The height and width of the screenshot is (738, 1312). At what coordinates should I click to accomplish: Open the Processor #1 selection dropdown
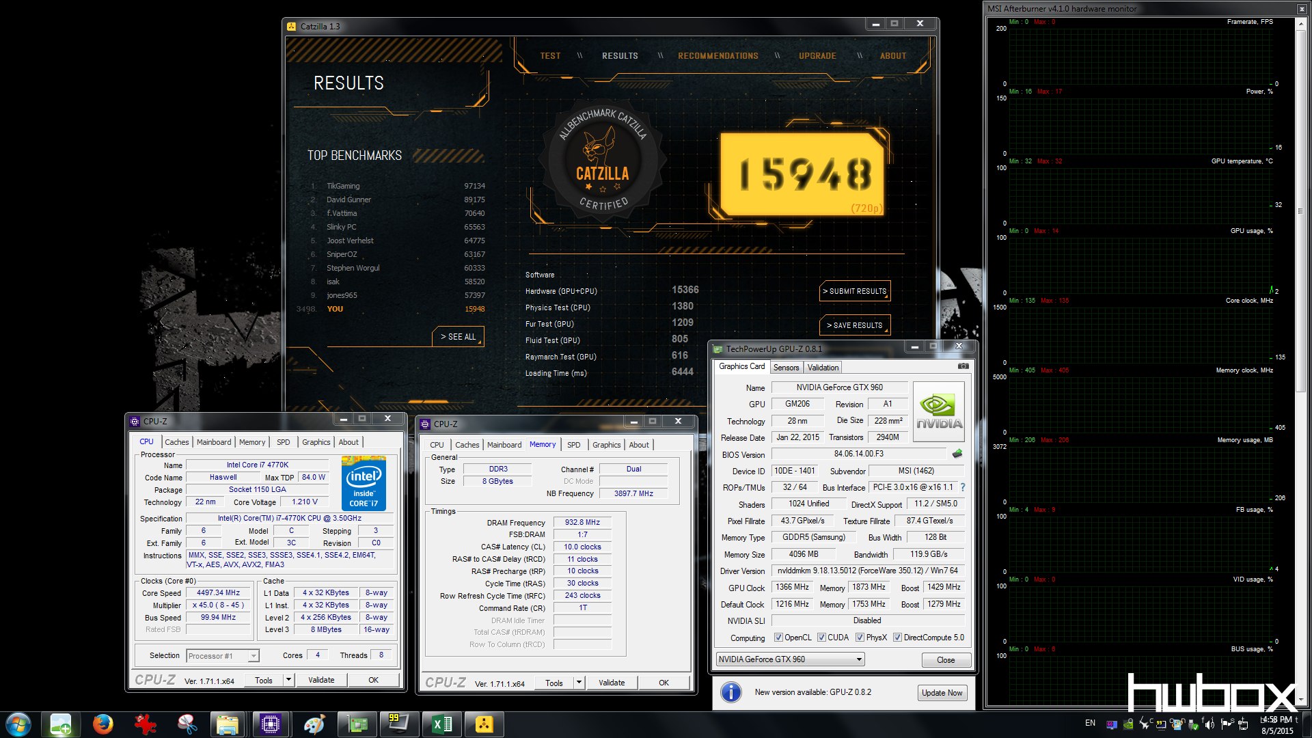223,656
